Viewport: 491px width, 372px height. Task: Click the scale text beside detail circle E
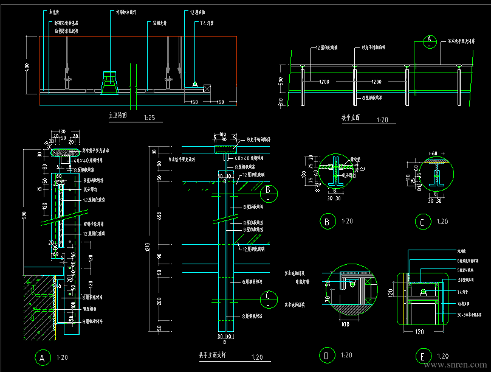(443, 356)
